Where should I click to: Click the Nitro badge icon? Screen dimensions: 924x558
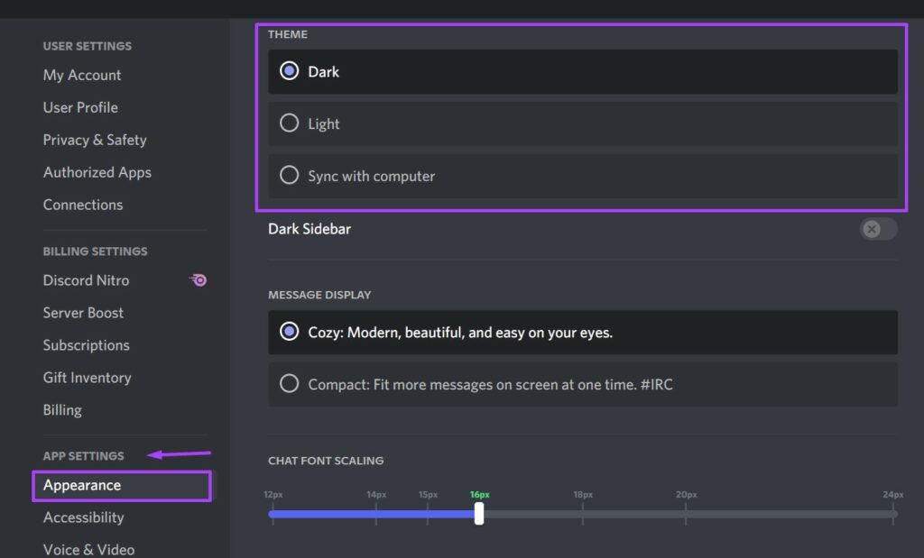[x=198, y=280]
